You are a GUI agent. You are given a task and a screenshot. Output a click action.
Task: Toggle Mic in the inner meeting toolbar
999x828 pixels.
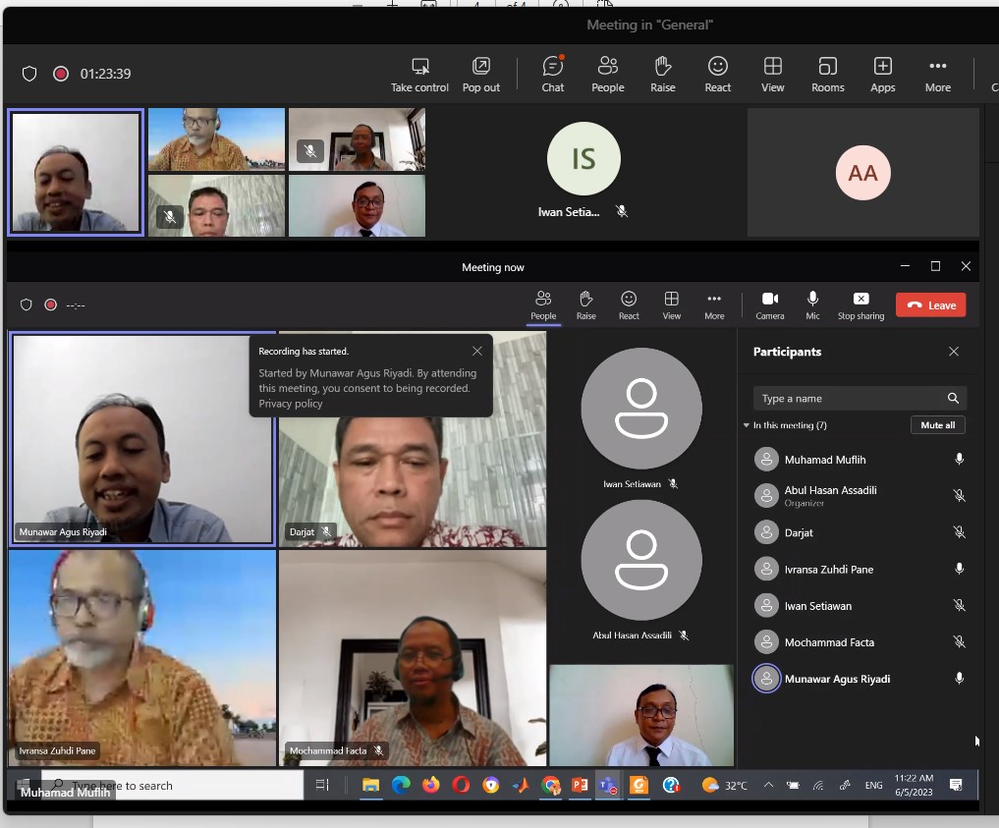(x=812, y=304)
